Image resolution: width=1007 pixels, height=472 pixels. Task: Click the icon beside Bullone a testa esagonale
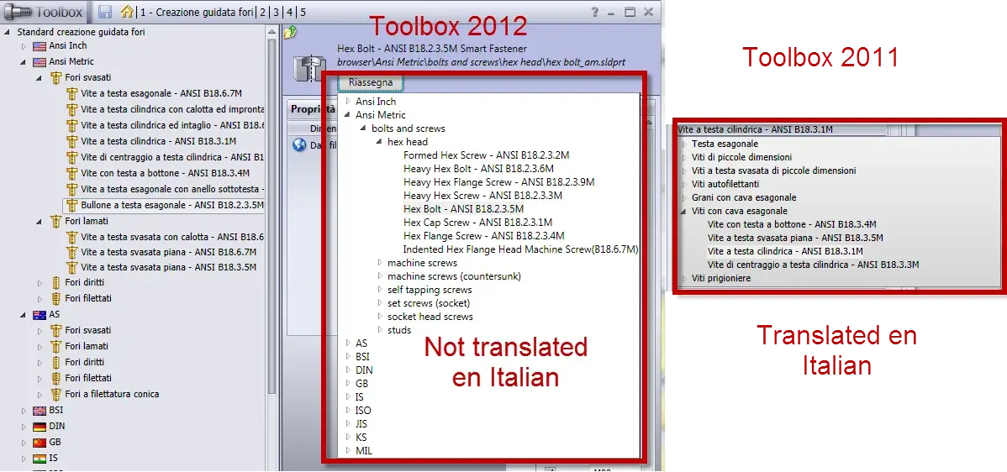71,205
